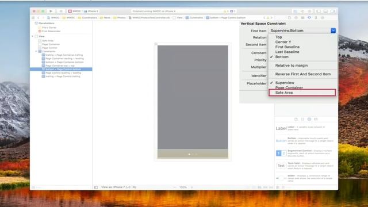The height and width of the screenshot is (207, 368).
Task: Toggle the Utilities panel visibility
Action: point(332,11)
